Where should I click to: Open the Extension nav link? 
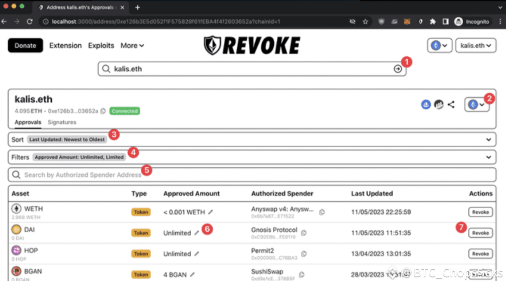[x=65, y=45]
